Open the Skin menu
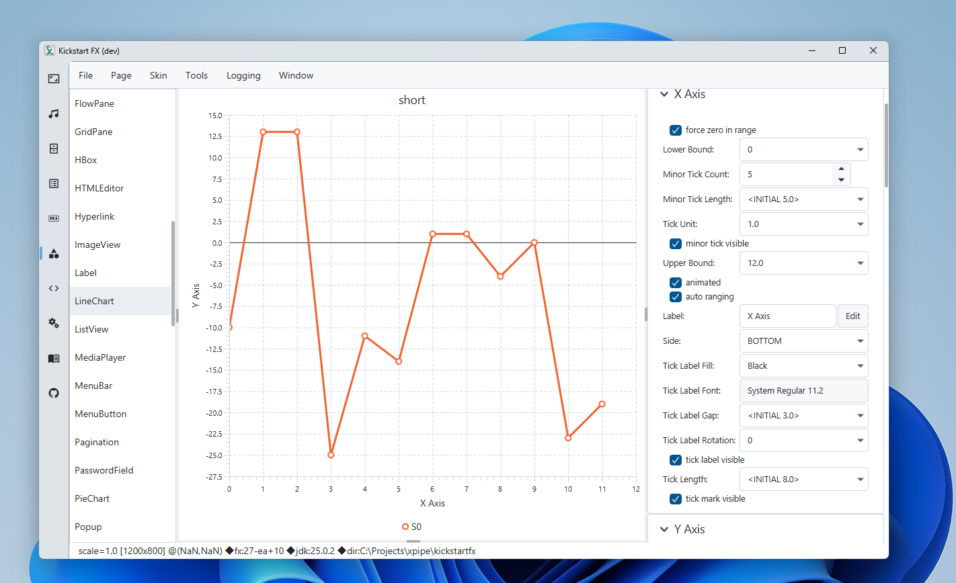 click(158, 75)
